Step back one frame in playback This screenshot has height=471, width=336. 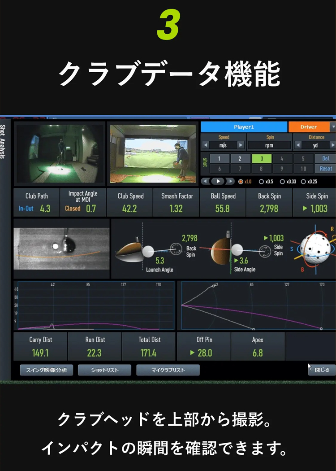click(206, 181)
